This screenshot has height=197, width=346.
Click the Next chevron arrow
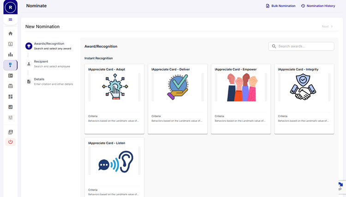pos(332,26)
